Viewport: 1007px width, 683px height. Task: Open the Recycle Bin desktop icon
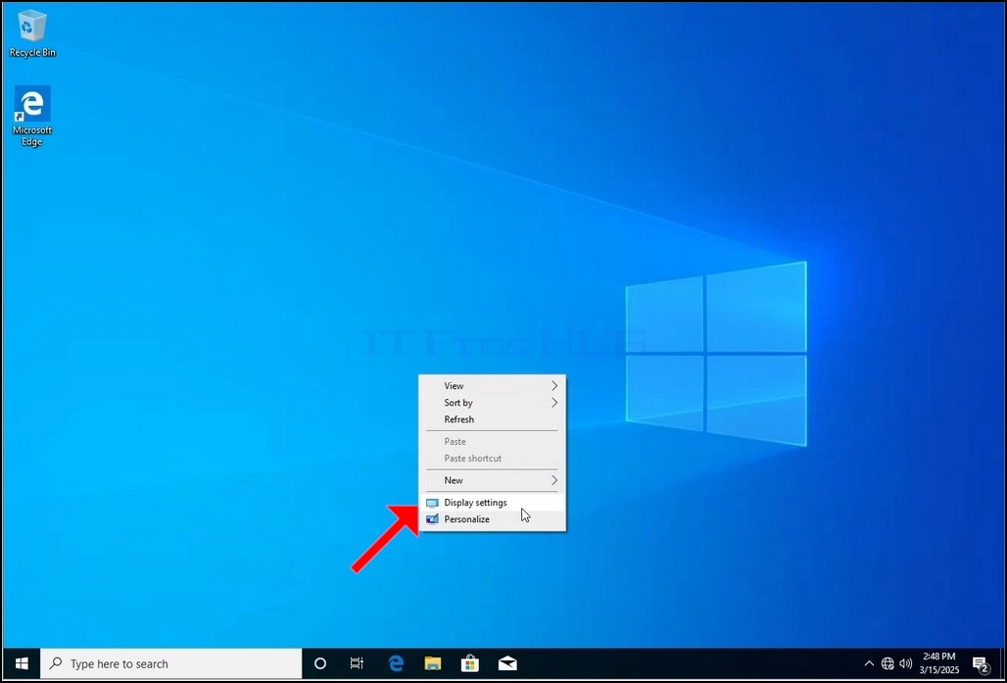coord(32,34)
